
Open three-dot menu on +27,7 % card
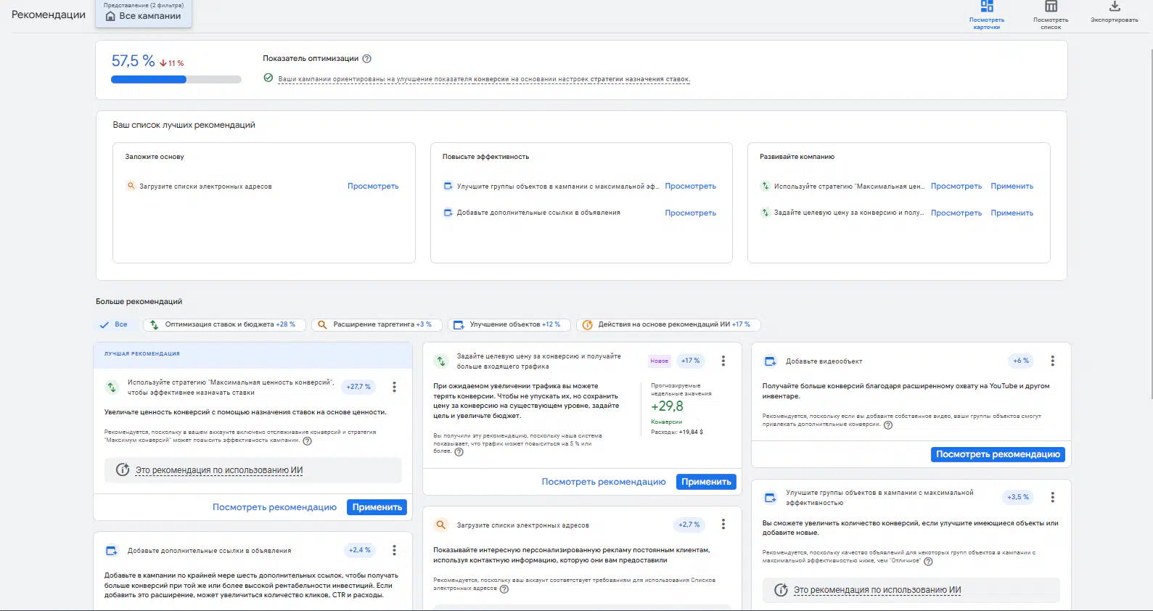pyautogui.click(x=394, y=387)
